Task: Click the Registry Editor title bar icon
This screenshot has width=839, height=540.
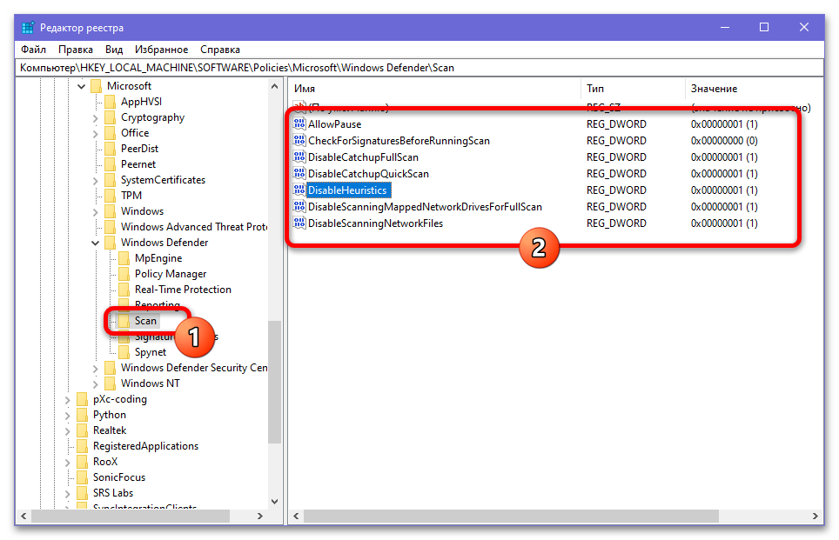Action: point(28,27)
